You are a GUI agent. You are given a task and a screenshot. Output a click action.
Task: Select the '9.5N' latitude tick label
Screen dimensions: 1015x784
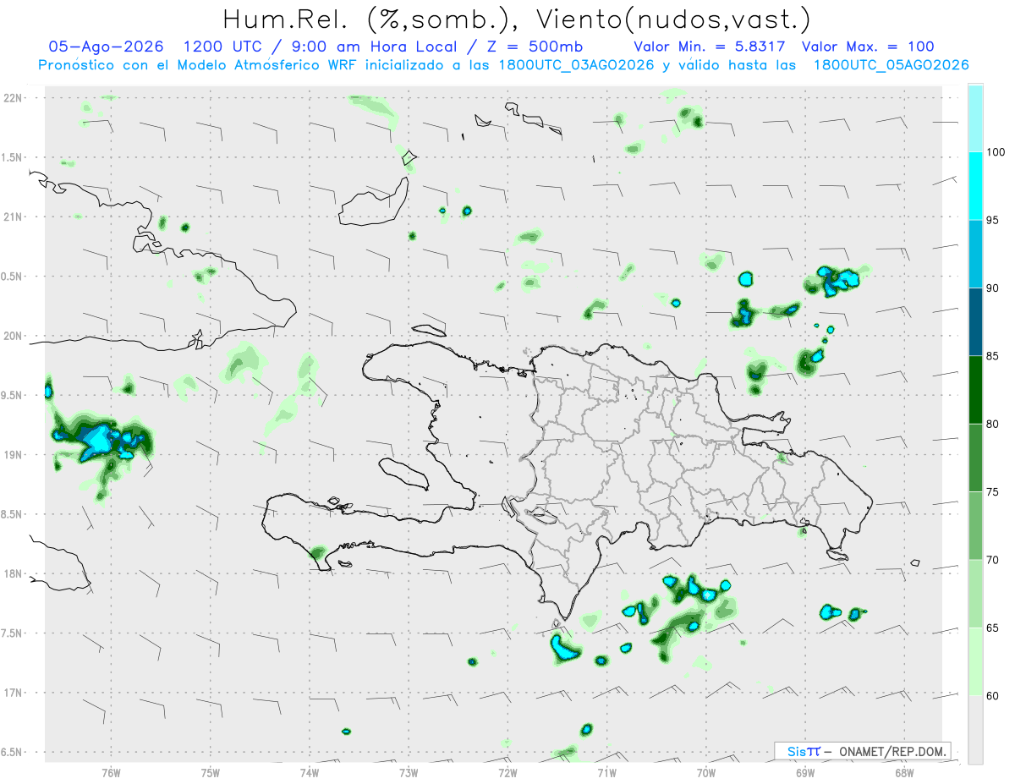pyautogui.click(x=12, y=395)
